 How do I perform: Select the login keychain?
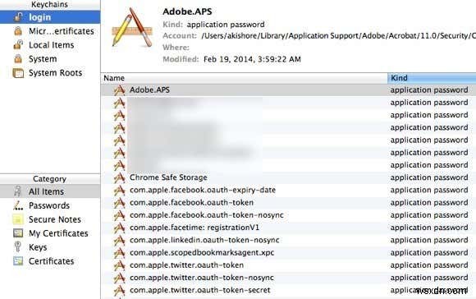point(50,17)
